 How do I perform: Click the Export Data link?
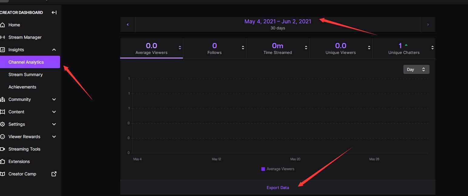coord(278,188)
